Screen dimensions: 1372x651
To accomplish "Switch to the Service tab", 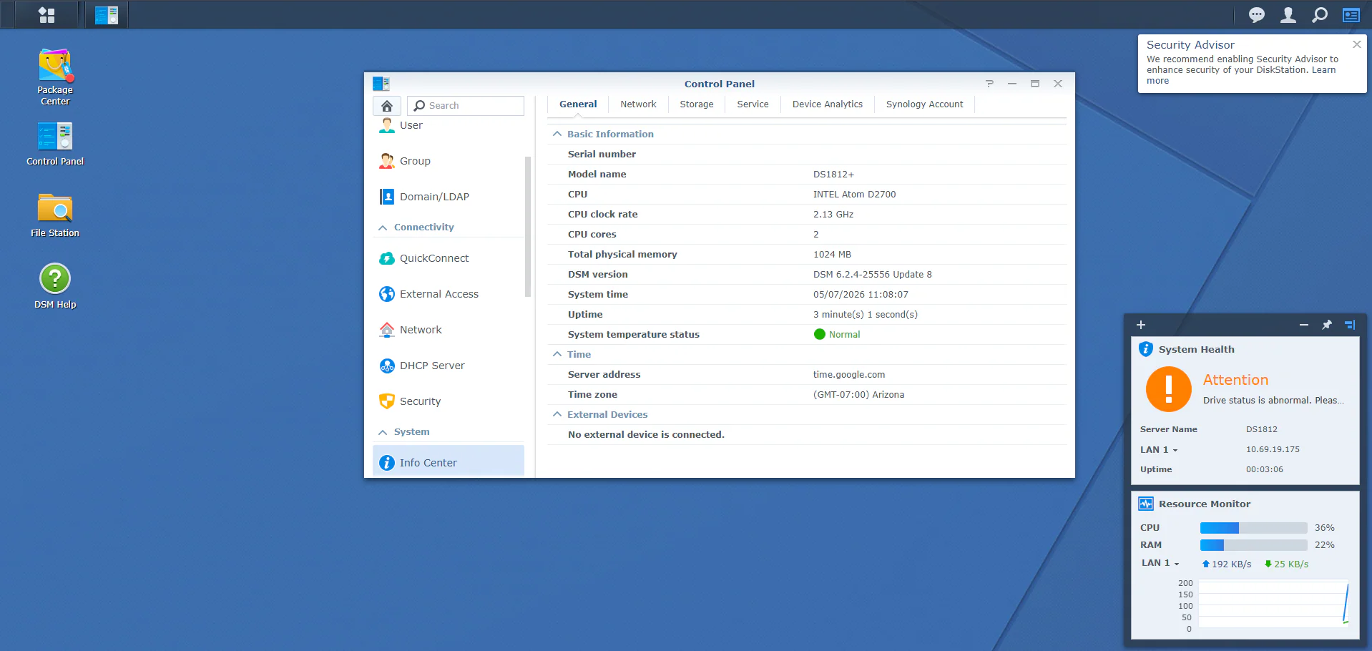I will (753, 104).
